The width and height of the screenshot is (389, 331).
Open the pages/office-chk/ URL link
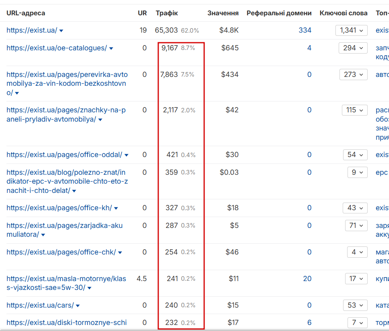coord(61,252)
